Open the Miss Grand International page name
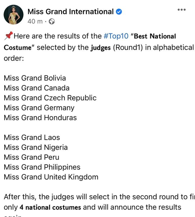This screenshot has width=195, height=217. click(x=71, y=11)
